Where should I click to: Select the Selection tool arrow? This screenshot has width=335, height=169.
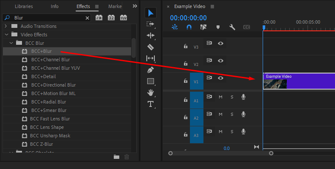(151, 13)
